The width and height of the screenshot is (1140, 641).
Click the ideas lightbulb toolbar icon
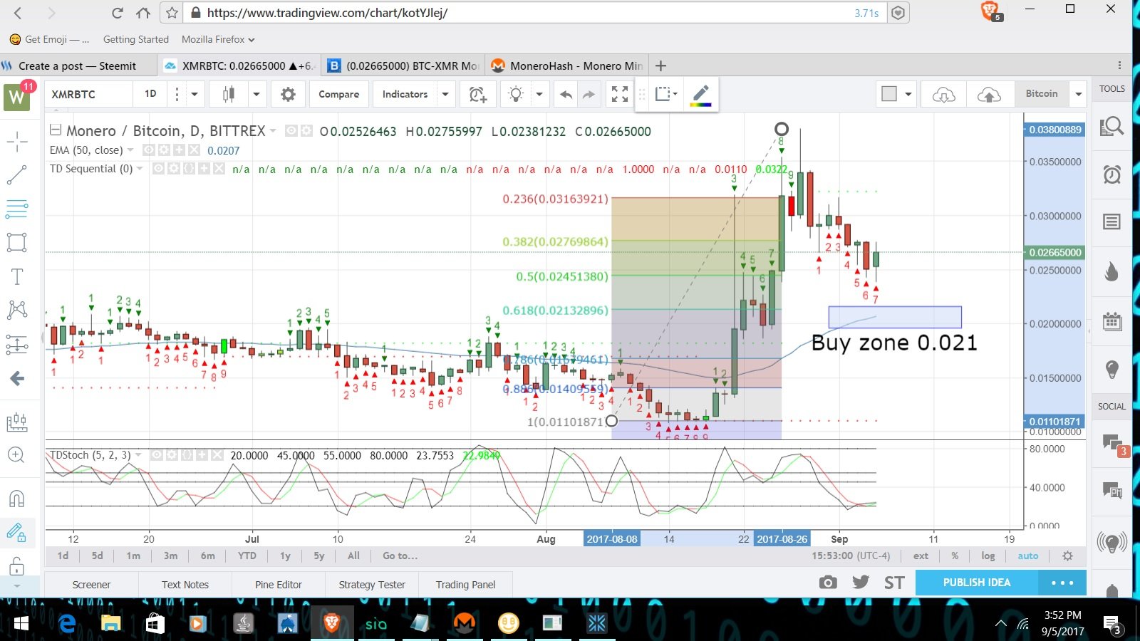pos(516,94)
